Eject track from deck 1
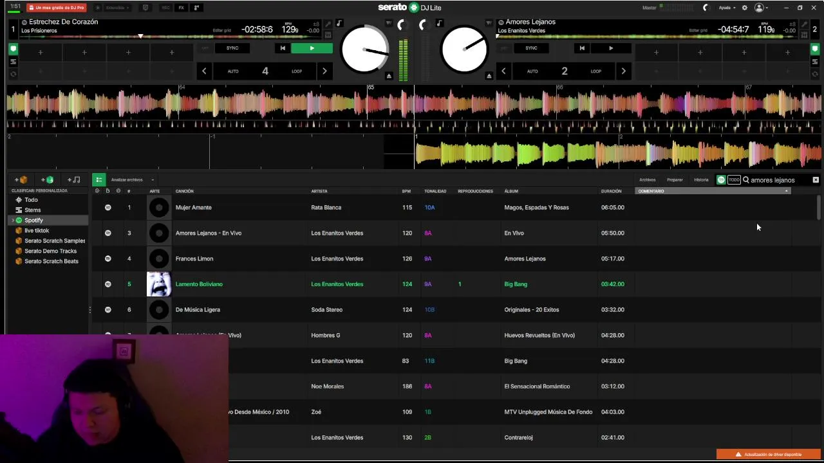 389,76
